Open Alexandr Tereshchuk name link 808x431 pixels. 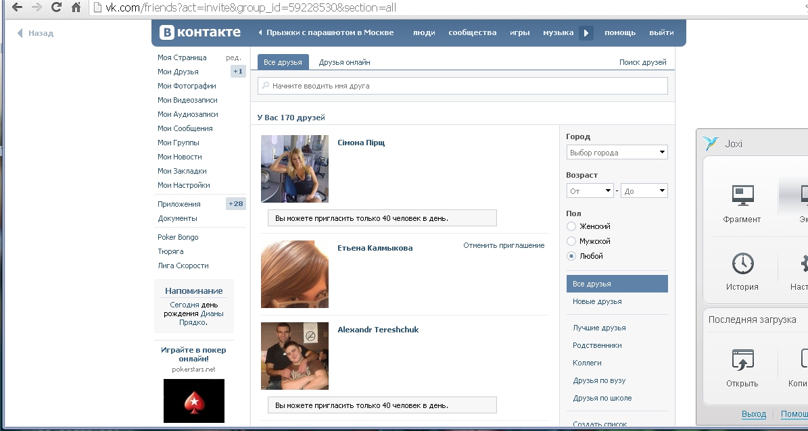(378, 330)
